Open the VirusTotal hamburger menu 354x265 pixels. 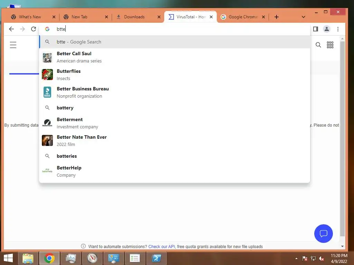[x=13, y=45]
